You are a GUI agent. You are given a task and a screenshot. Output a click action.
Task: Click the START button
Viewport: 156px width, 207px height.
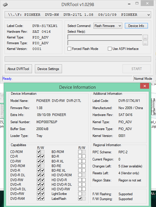(x=136, y=69)
